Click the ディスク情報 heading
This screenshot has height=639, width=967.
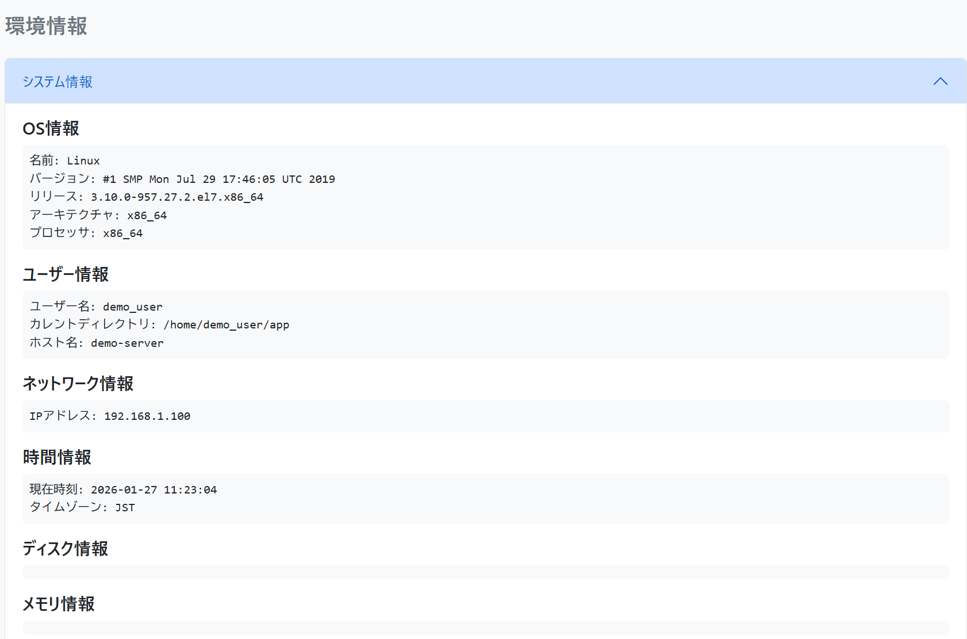tap(65, 549)
